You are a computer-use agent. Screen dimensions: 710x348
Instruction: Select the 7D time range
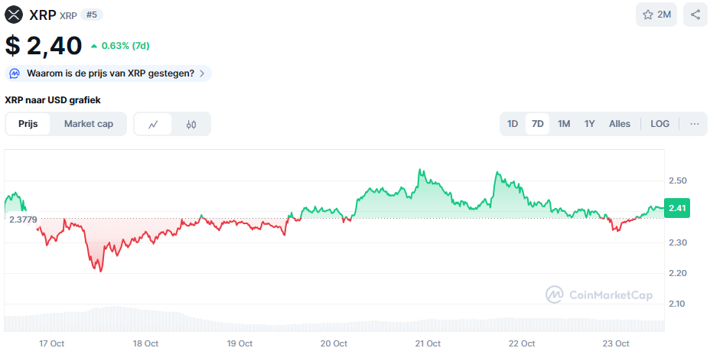538,124
